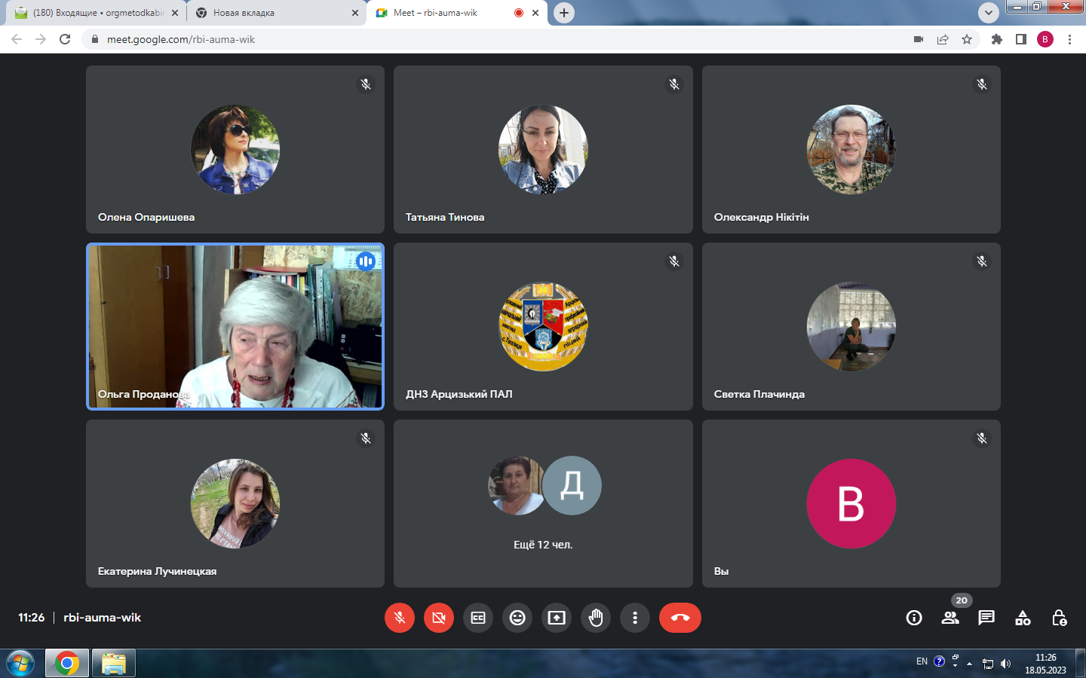This screenshot has height=678, width=1086.
Task: Select Ольга Проданова's video tile
Action: [x=235, y=326]
